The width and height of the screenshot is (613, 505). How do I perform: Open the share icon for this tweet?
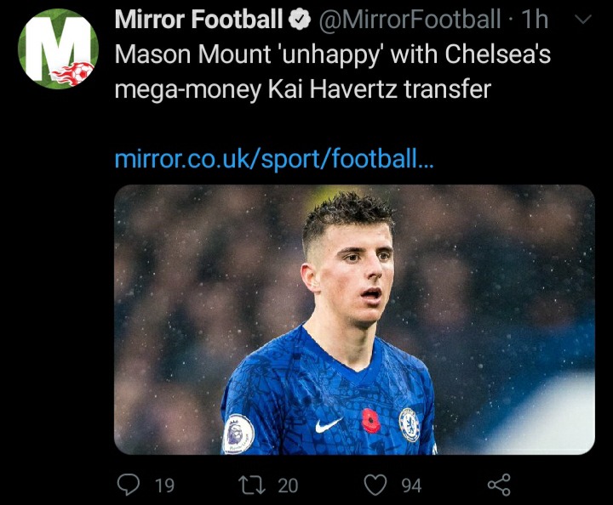[x=498, y=485]
